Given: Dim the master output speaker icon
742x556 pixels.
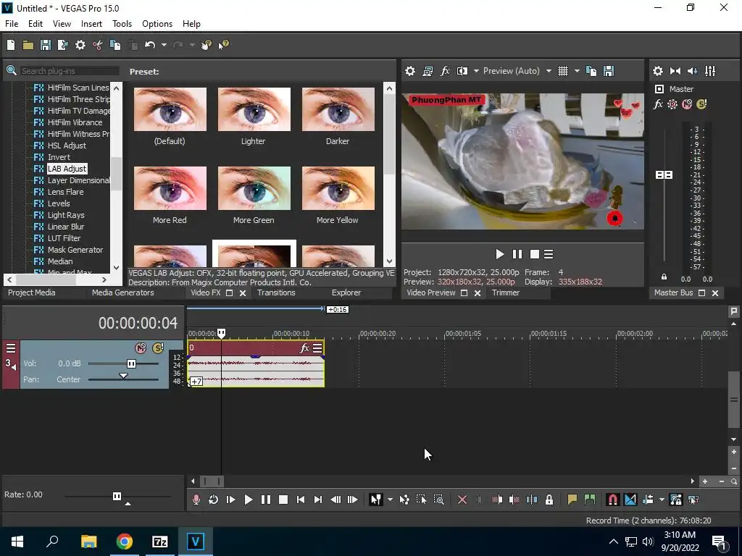Looking at the screenshot, I should 692,71.
